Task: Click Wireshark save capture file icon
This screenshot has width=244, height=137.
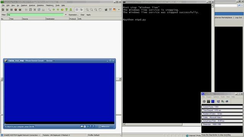Action: [30, 10]
